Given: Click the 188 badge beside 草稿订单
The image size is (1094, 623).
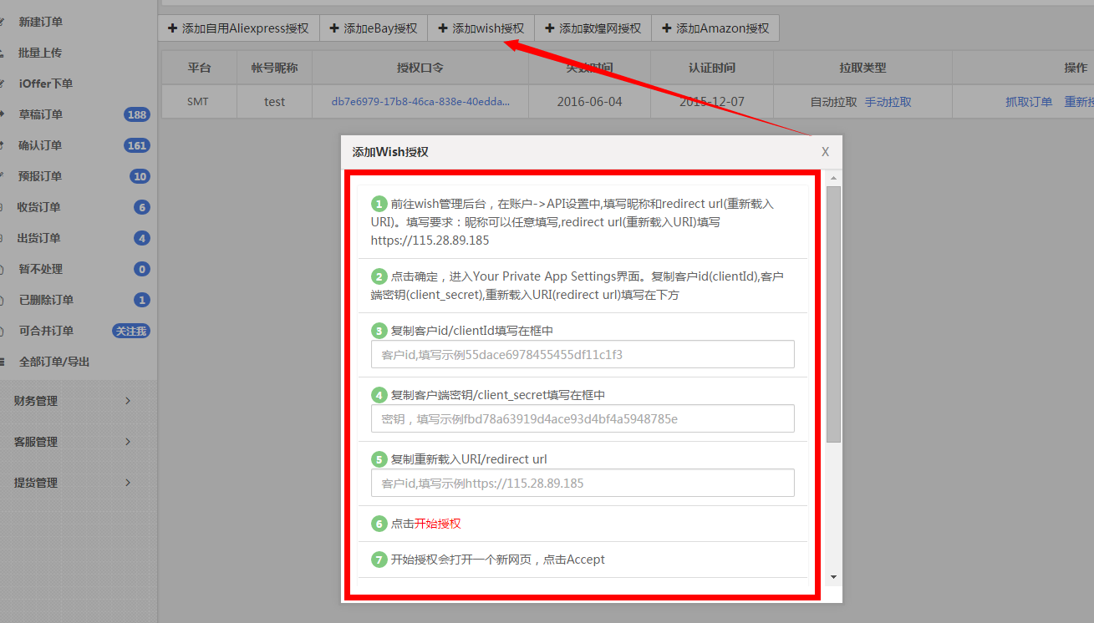Looking at the screenshot, I should [136, 114].
